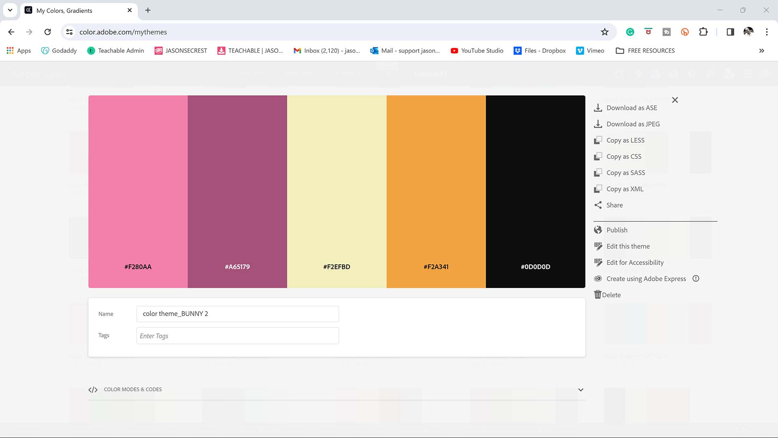Select the cream #F2EFBD swatch
Screen dimensions: 778x438
click(337, 191)
